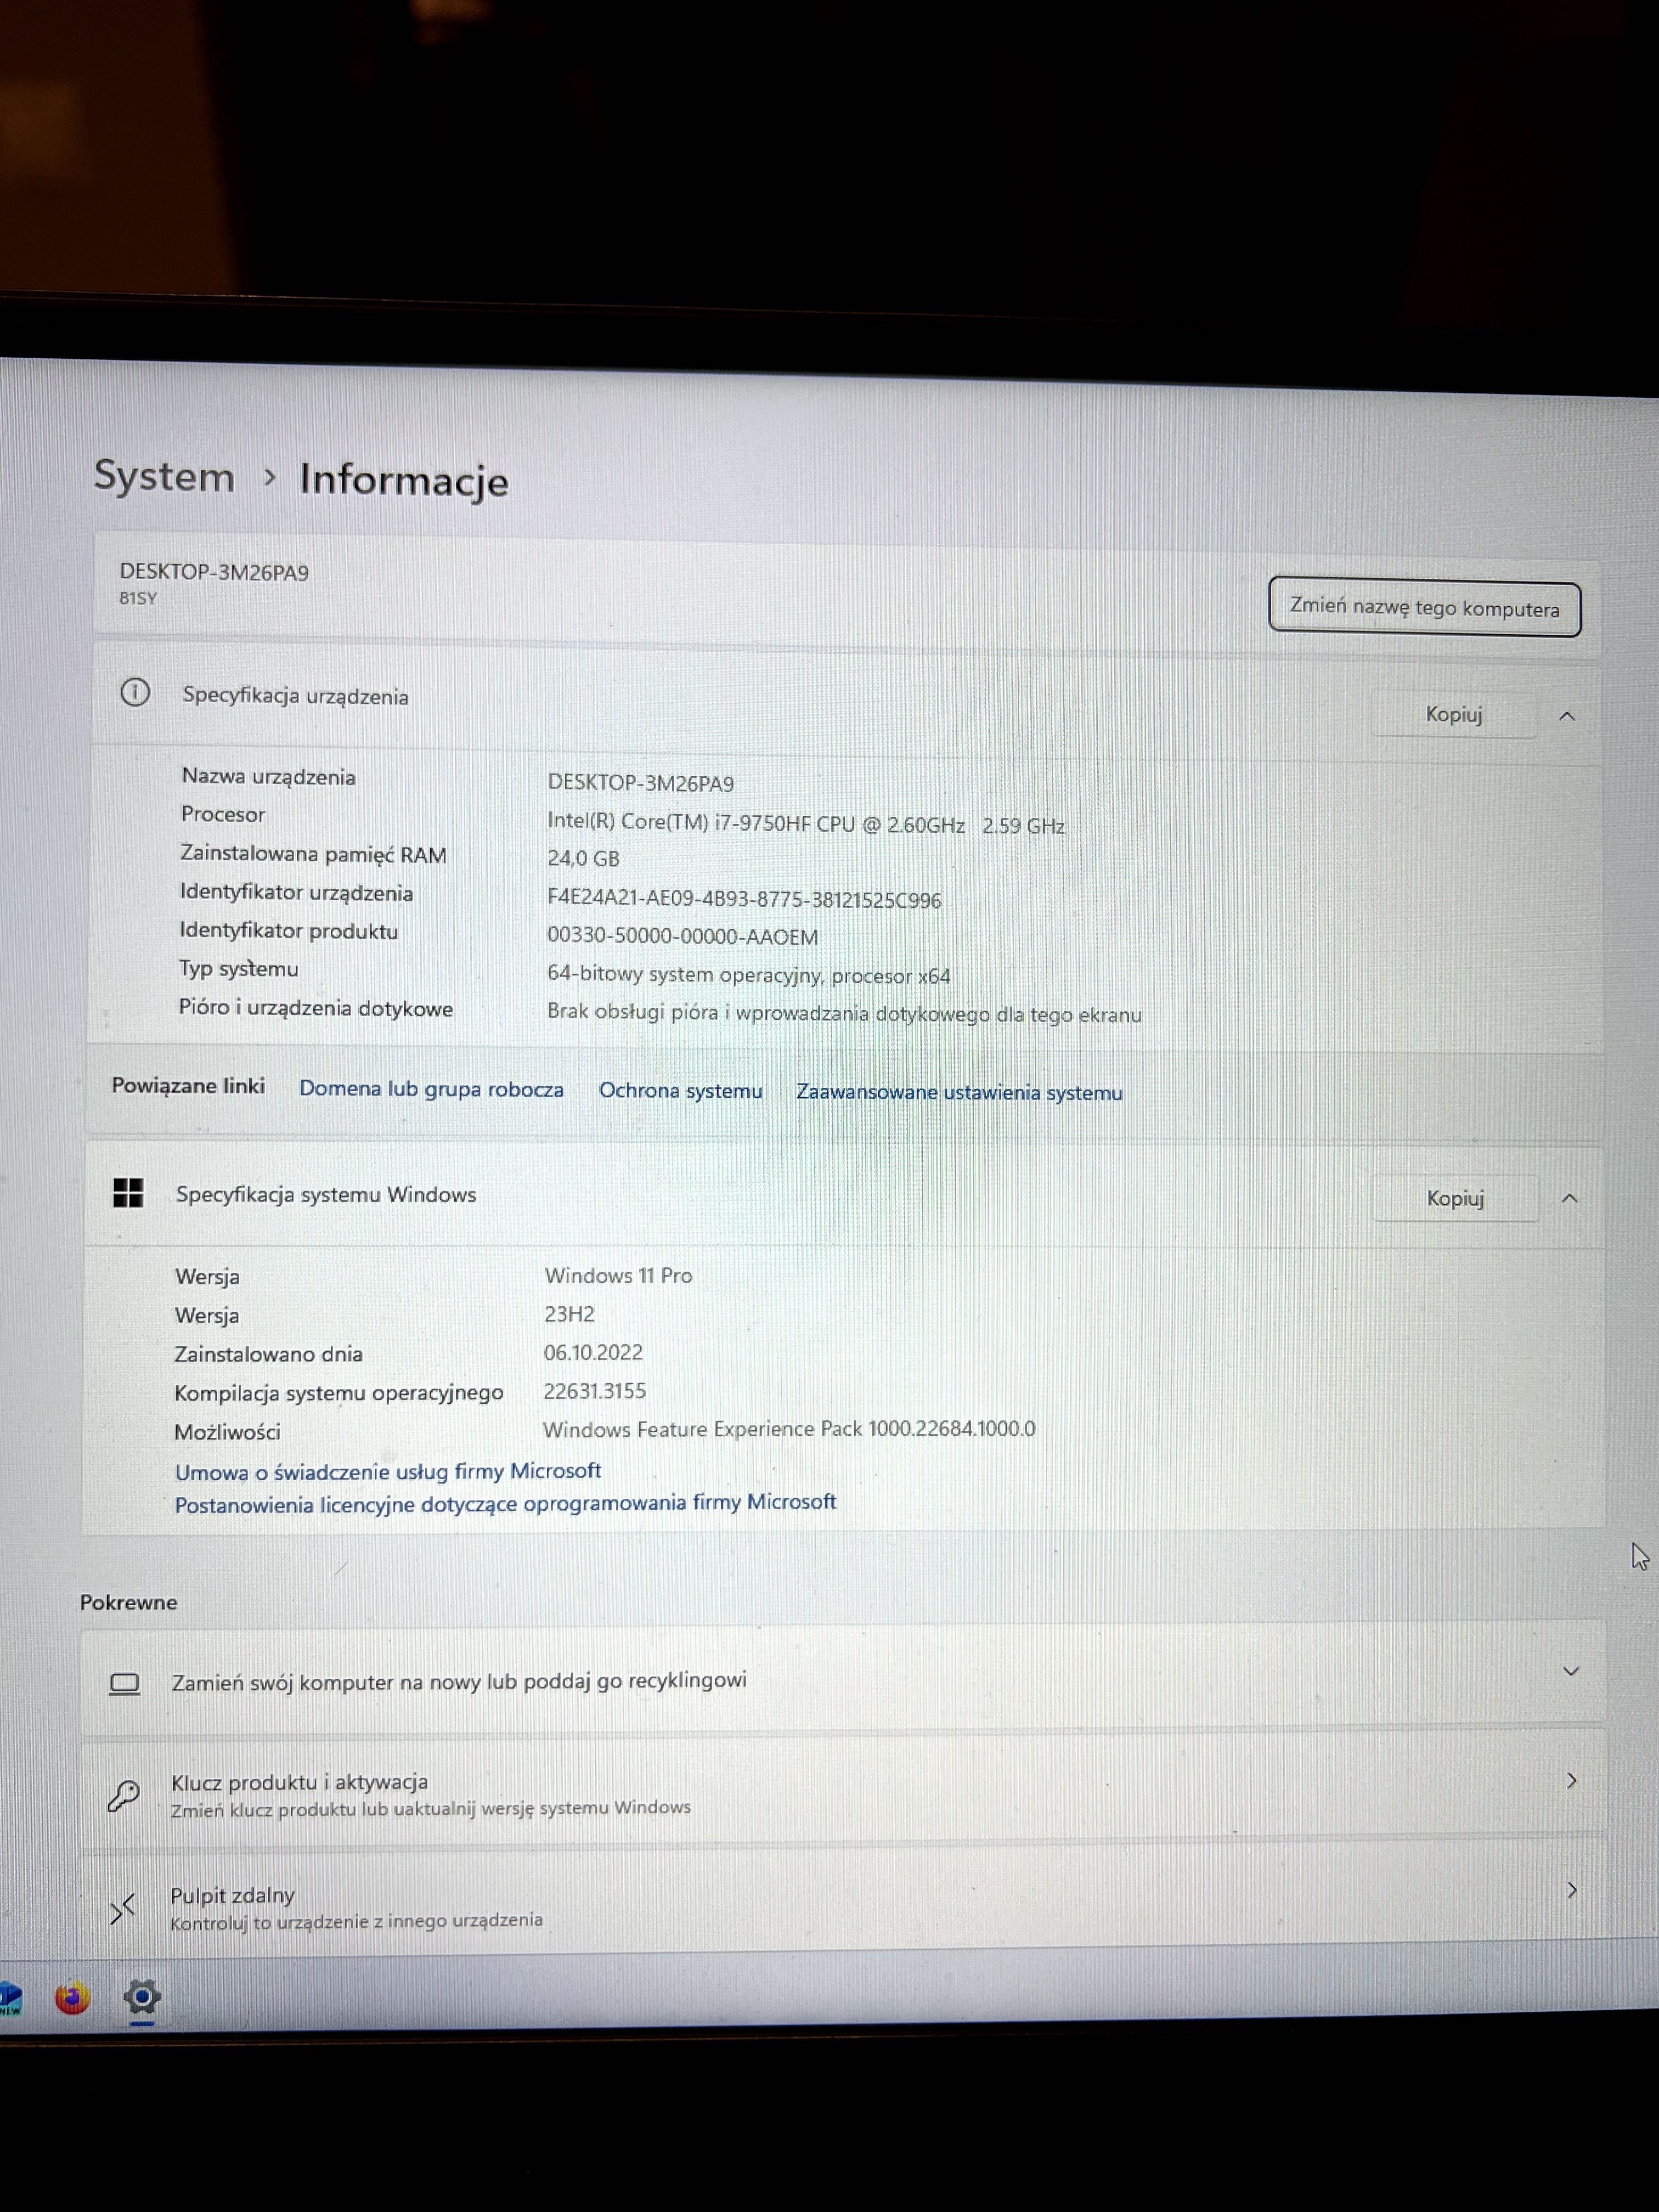The width and height of the screenshot is (1659, 2212).
Task: Click the Specyfikacja urządzenia header text
Action: point(295,696)
